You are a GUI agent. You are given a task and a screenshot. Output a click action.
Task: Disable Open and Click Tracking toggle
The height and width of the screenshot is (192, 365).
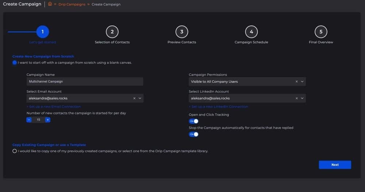pyautogui.click(x=193, y=121)
